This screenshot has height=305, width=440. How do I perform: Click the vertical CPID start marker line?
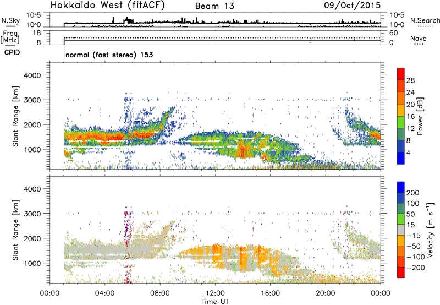tap(64, 52)
